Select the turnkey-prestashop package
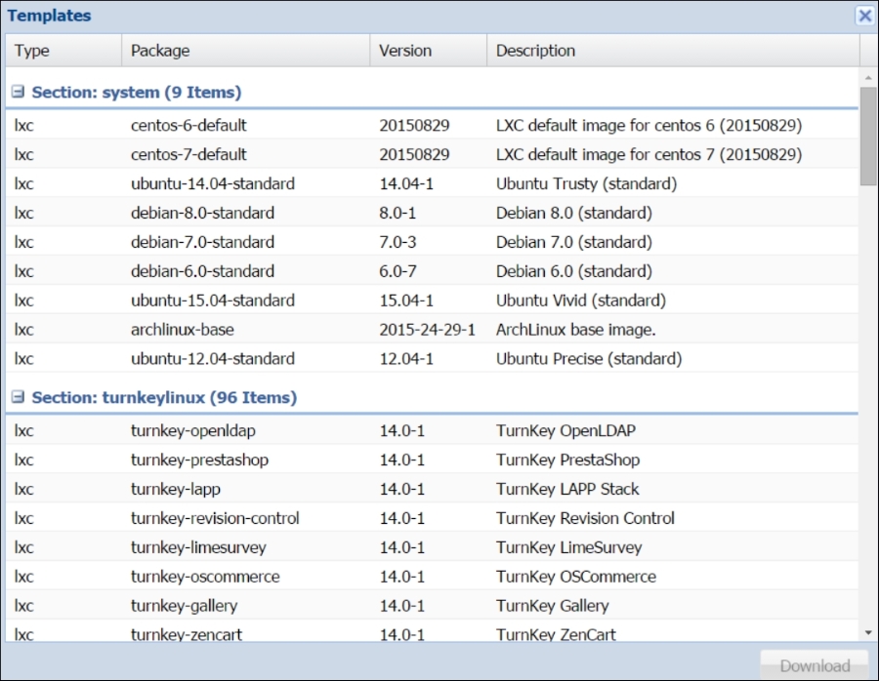This screenshot has height=681, width=879. tap(199, 460)
